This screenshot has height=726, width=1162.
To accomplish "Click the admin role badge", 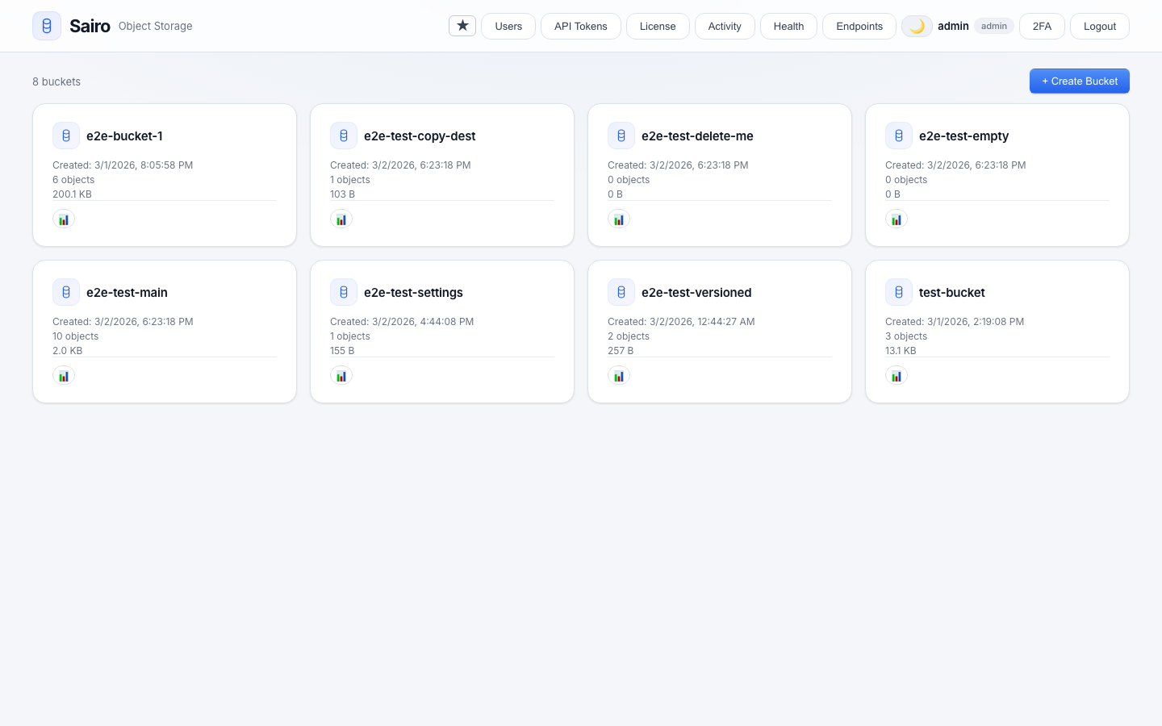I will coord(994,26).
